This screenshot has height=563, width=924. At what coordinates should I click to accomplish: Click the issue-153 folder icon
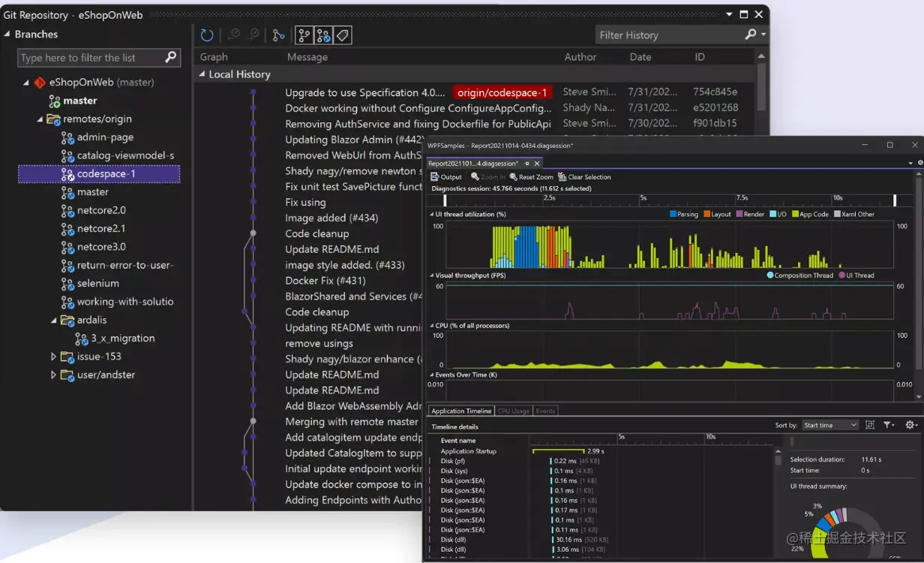(67, 357)
